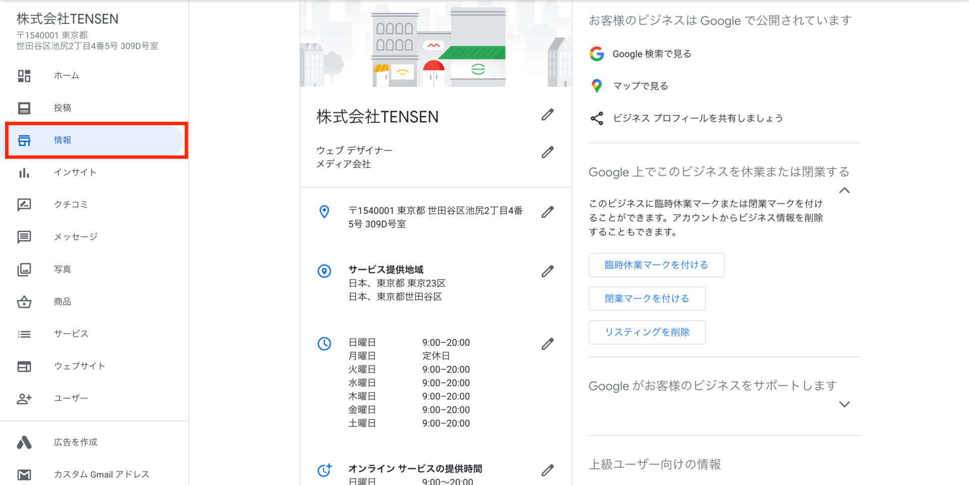Click the クチコミ reviews icon
Screen dimensions: 969x485
pos(24,205)
